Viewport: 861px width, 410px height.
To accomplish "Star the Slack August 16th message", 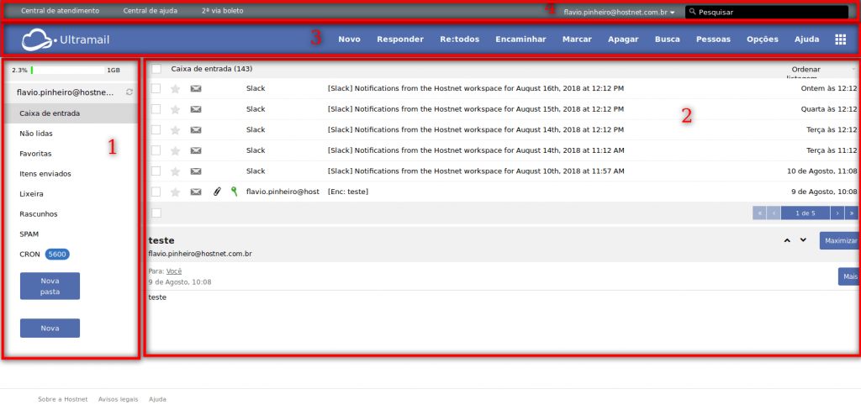I will 176,88.
